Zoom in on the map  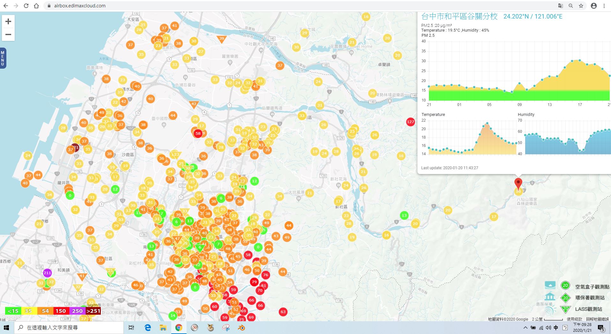pyautogui.click(x=8, y=21)
